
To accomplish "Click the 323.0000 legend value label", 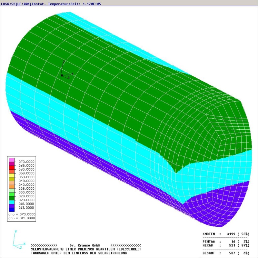I will tap(26, 200).
